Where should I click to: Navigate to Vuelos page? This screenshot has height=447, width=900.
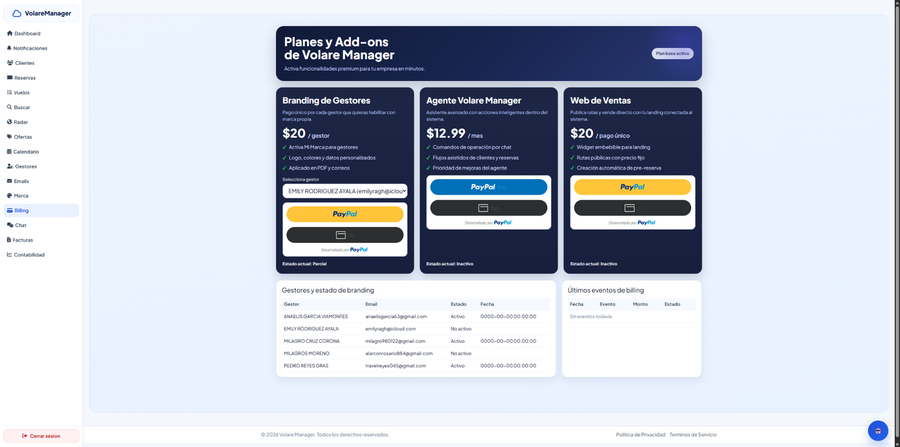coord(41,92)
